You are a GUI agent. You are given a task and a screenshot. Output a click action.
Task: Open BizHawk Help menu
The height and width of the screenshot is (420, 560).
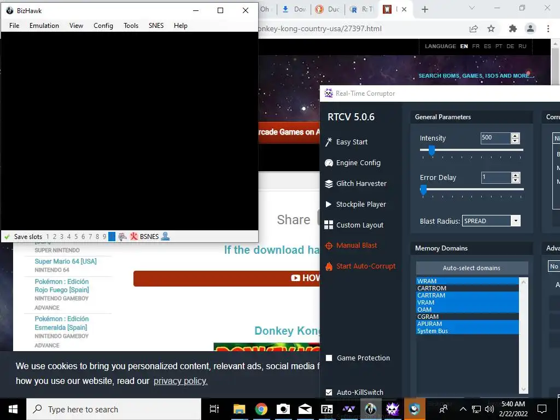pyautogui.click(x=180, y=26)
